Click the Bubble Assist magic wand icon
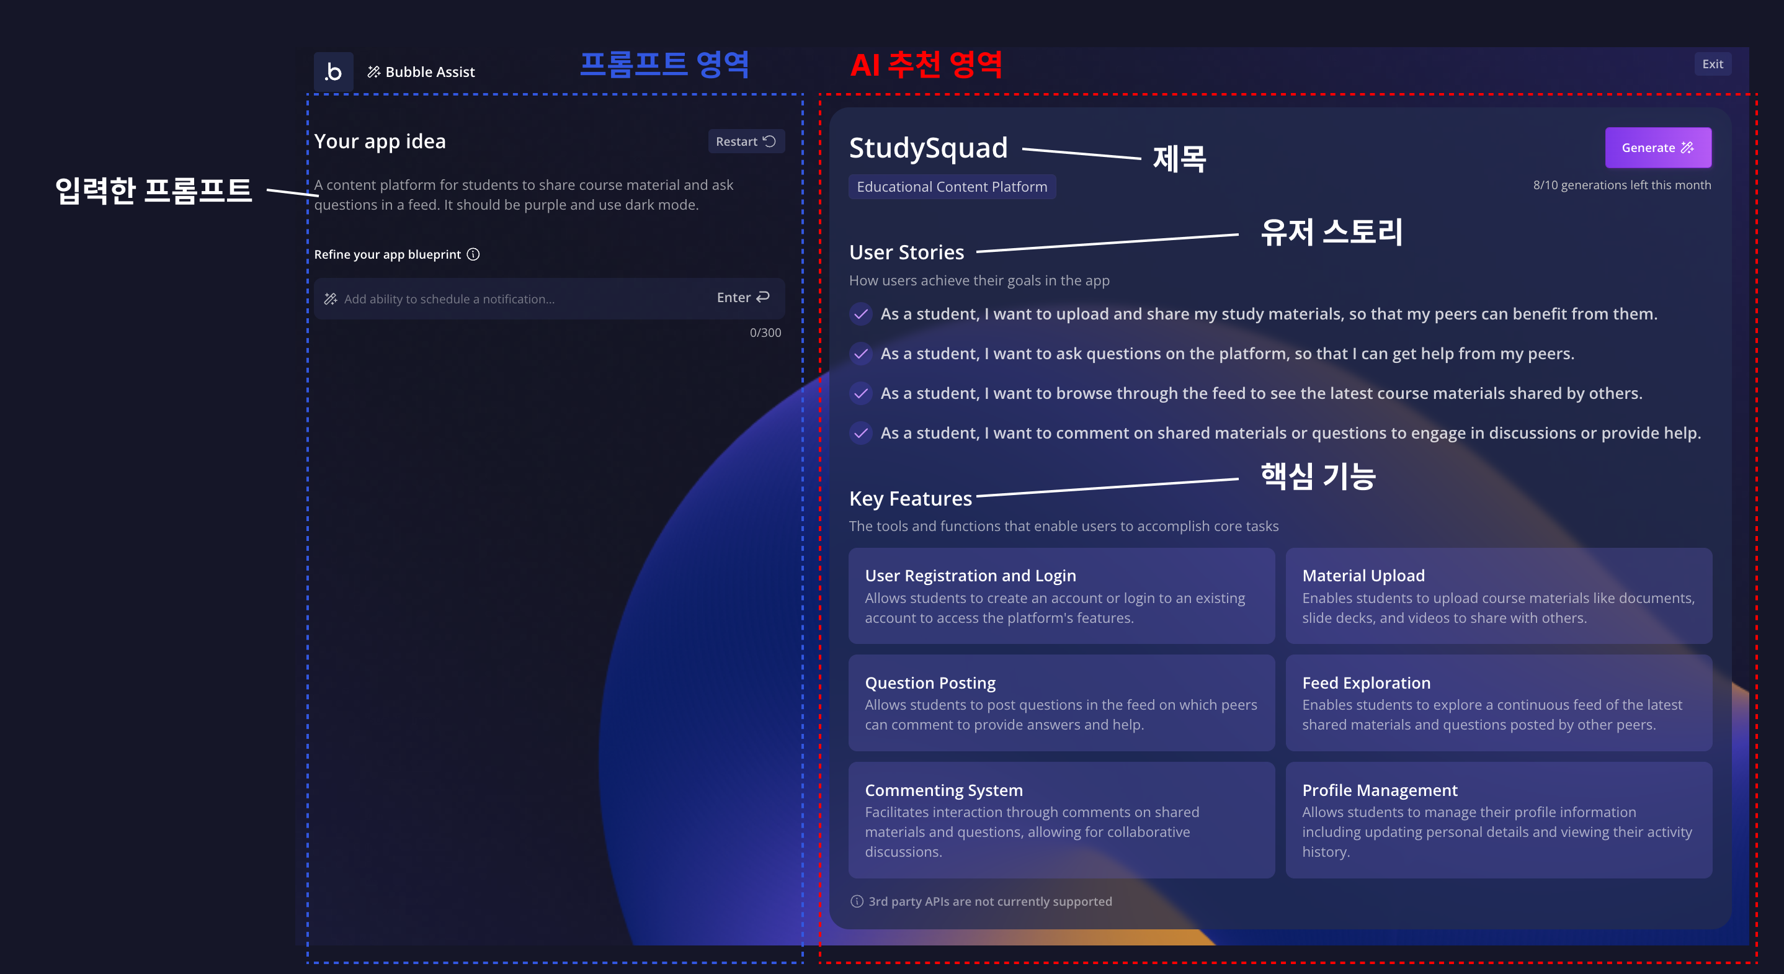 click(373, 72)
